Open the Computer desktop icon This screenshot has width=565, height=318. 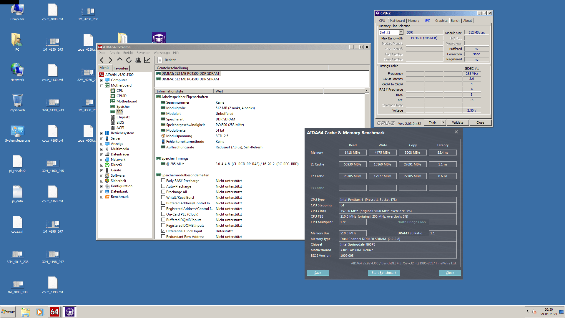[x=17, y=12]
